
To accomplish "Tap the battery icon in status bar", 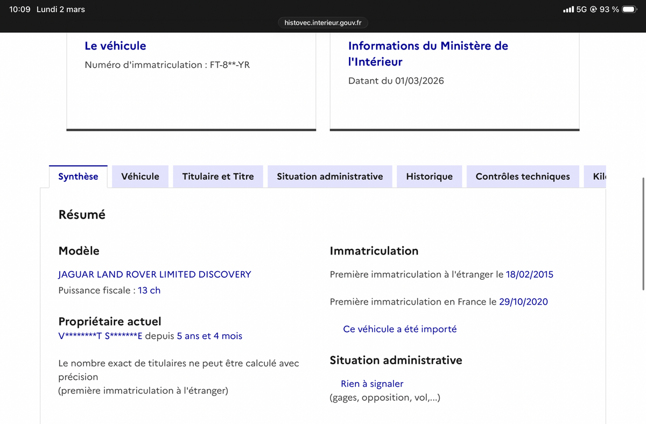I will (629, 10).
